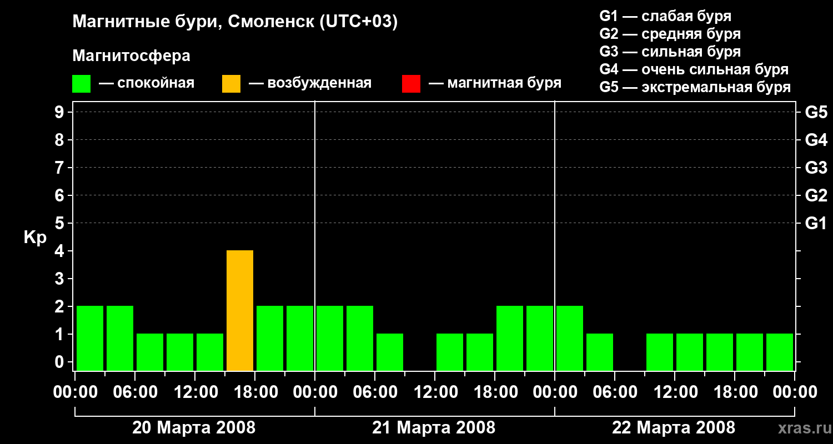Click the '18:00' time label above 20 Марта

255,392
